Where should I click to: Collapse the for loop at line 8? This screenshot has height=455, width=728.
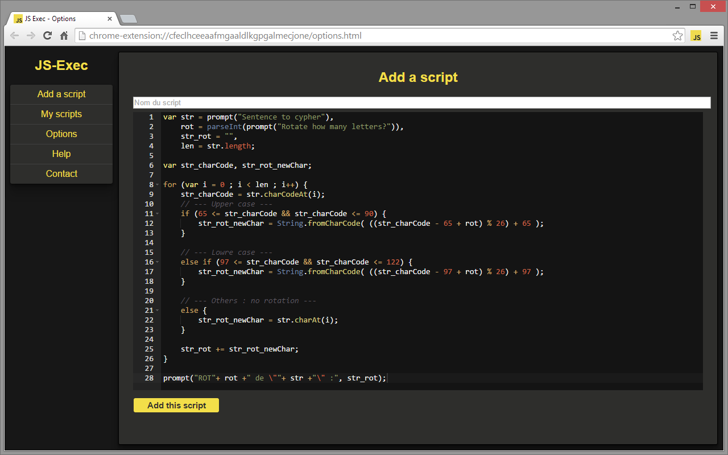point(157,185)
